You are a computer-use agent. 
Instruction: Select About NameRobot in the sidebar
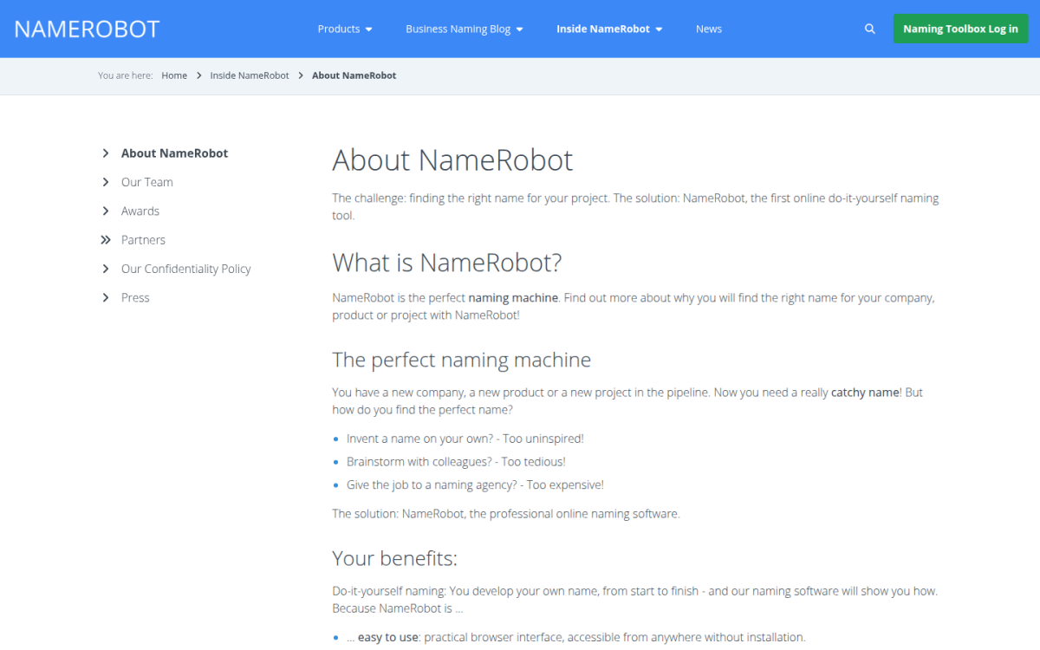(174, 153)
